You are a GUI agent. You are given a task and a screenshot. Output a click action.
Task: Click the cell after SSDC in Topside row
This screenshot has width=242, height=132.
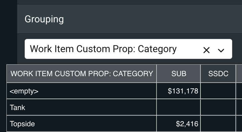pyautogui.click(x=239, y=124)
